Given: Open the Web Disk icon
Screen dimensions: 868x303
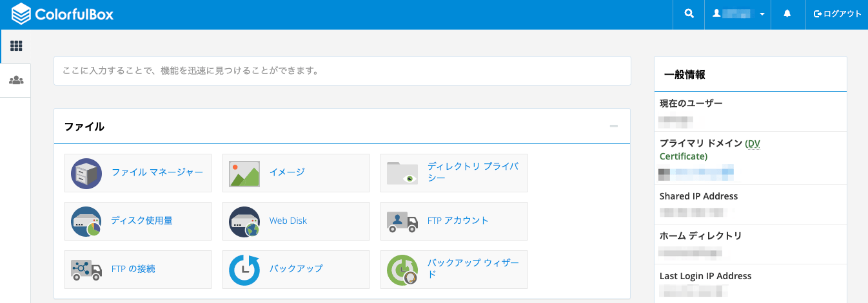Looking at the screenshot, I should click(x=244, y=221).
